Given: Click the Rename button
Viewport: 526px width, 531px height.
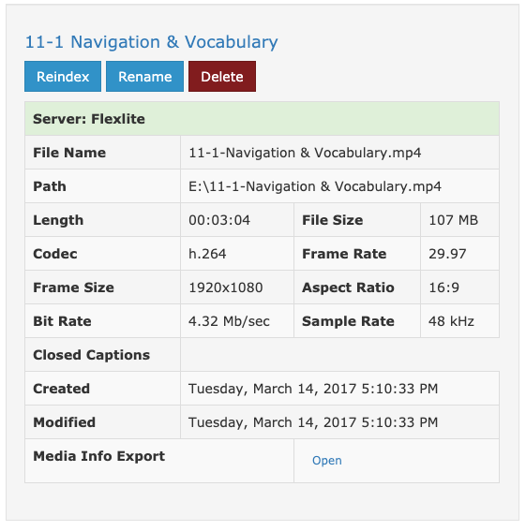Looking at the screenshot, I should (144, 77).
